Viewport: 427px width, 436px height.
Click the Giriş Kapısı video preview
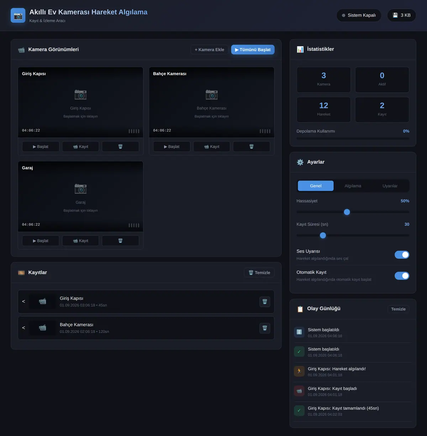[x=80, y=102]
